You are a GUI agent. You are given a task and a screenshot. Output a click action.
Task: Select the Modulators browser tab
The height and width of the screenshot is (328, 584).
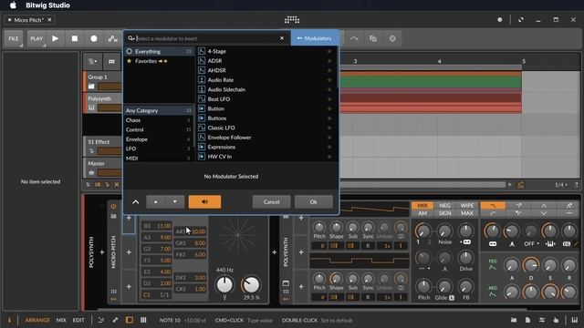314,38
